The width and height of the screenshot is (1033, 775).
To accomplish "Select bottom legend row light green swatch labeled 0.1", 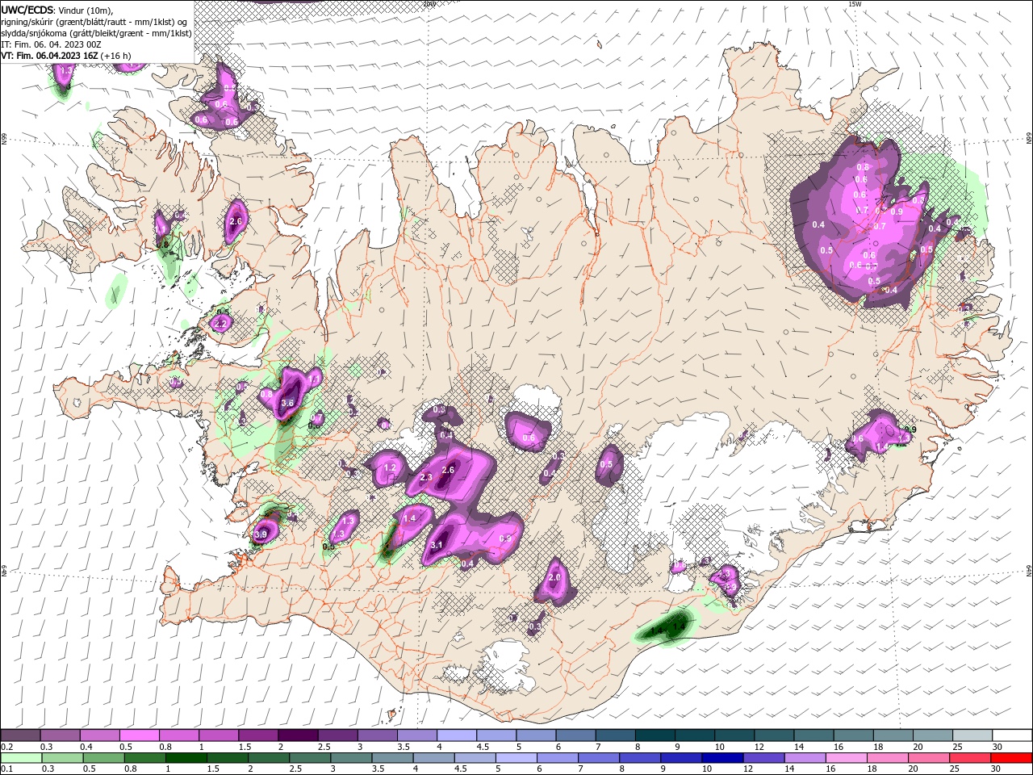I will click(21, 758).
